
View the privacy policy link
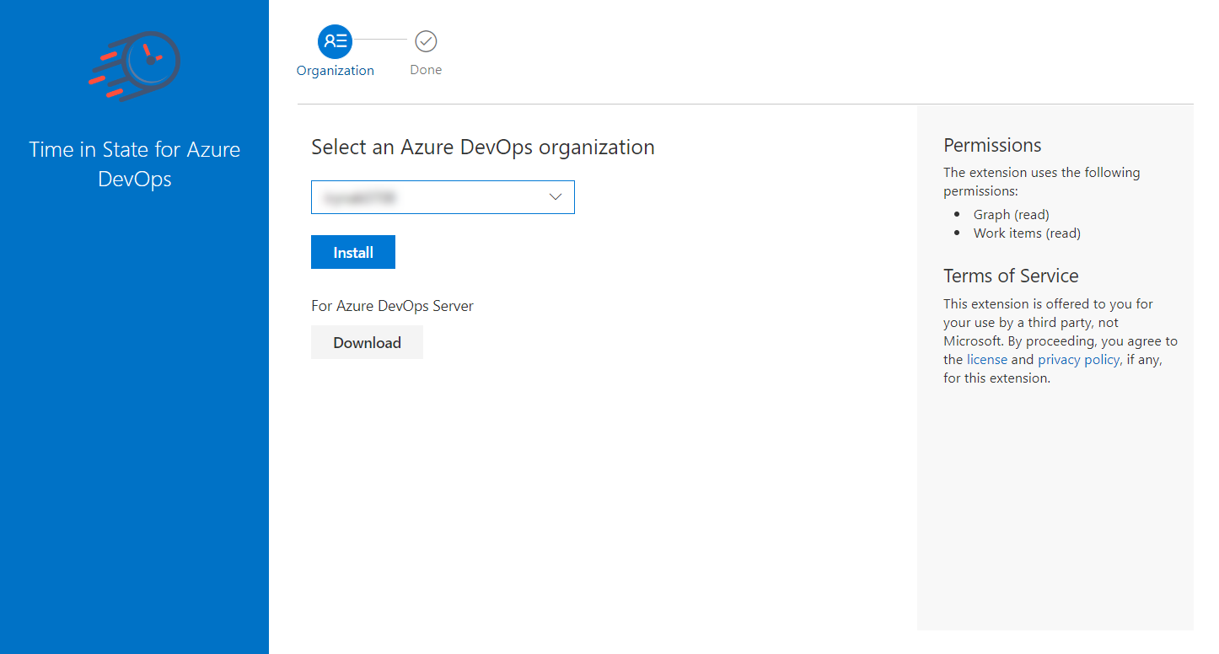[1078, 359]
